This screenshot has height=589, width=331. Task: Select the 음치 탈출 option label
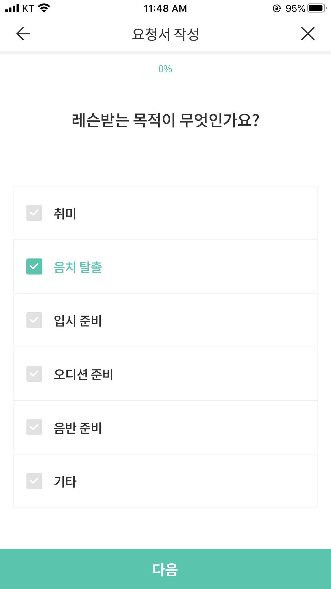[x=78, y=267]
